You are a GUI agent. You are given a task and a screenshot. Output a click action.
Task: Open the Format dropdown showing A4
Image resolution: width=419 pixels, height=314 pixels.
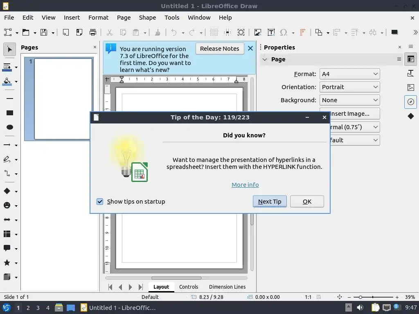349,74
